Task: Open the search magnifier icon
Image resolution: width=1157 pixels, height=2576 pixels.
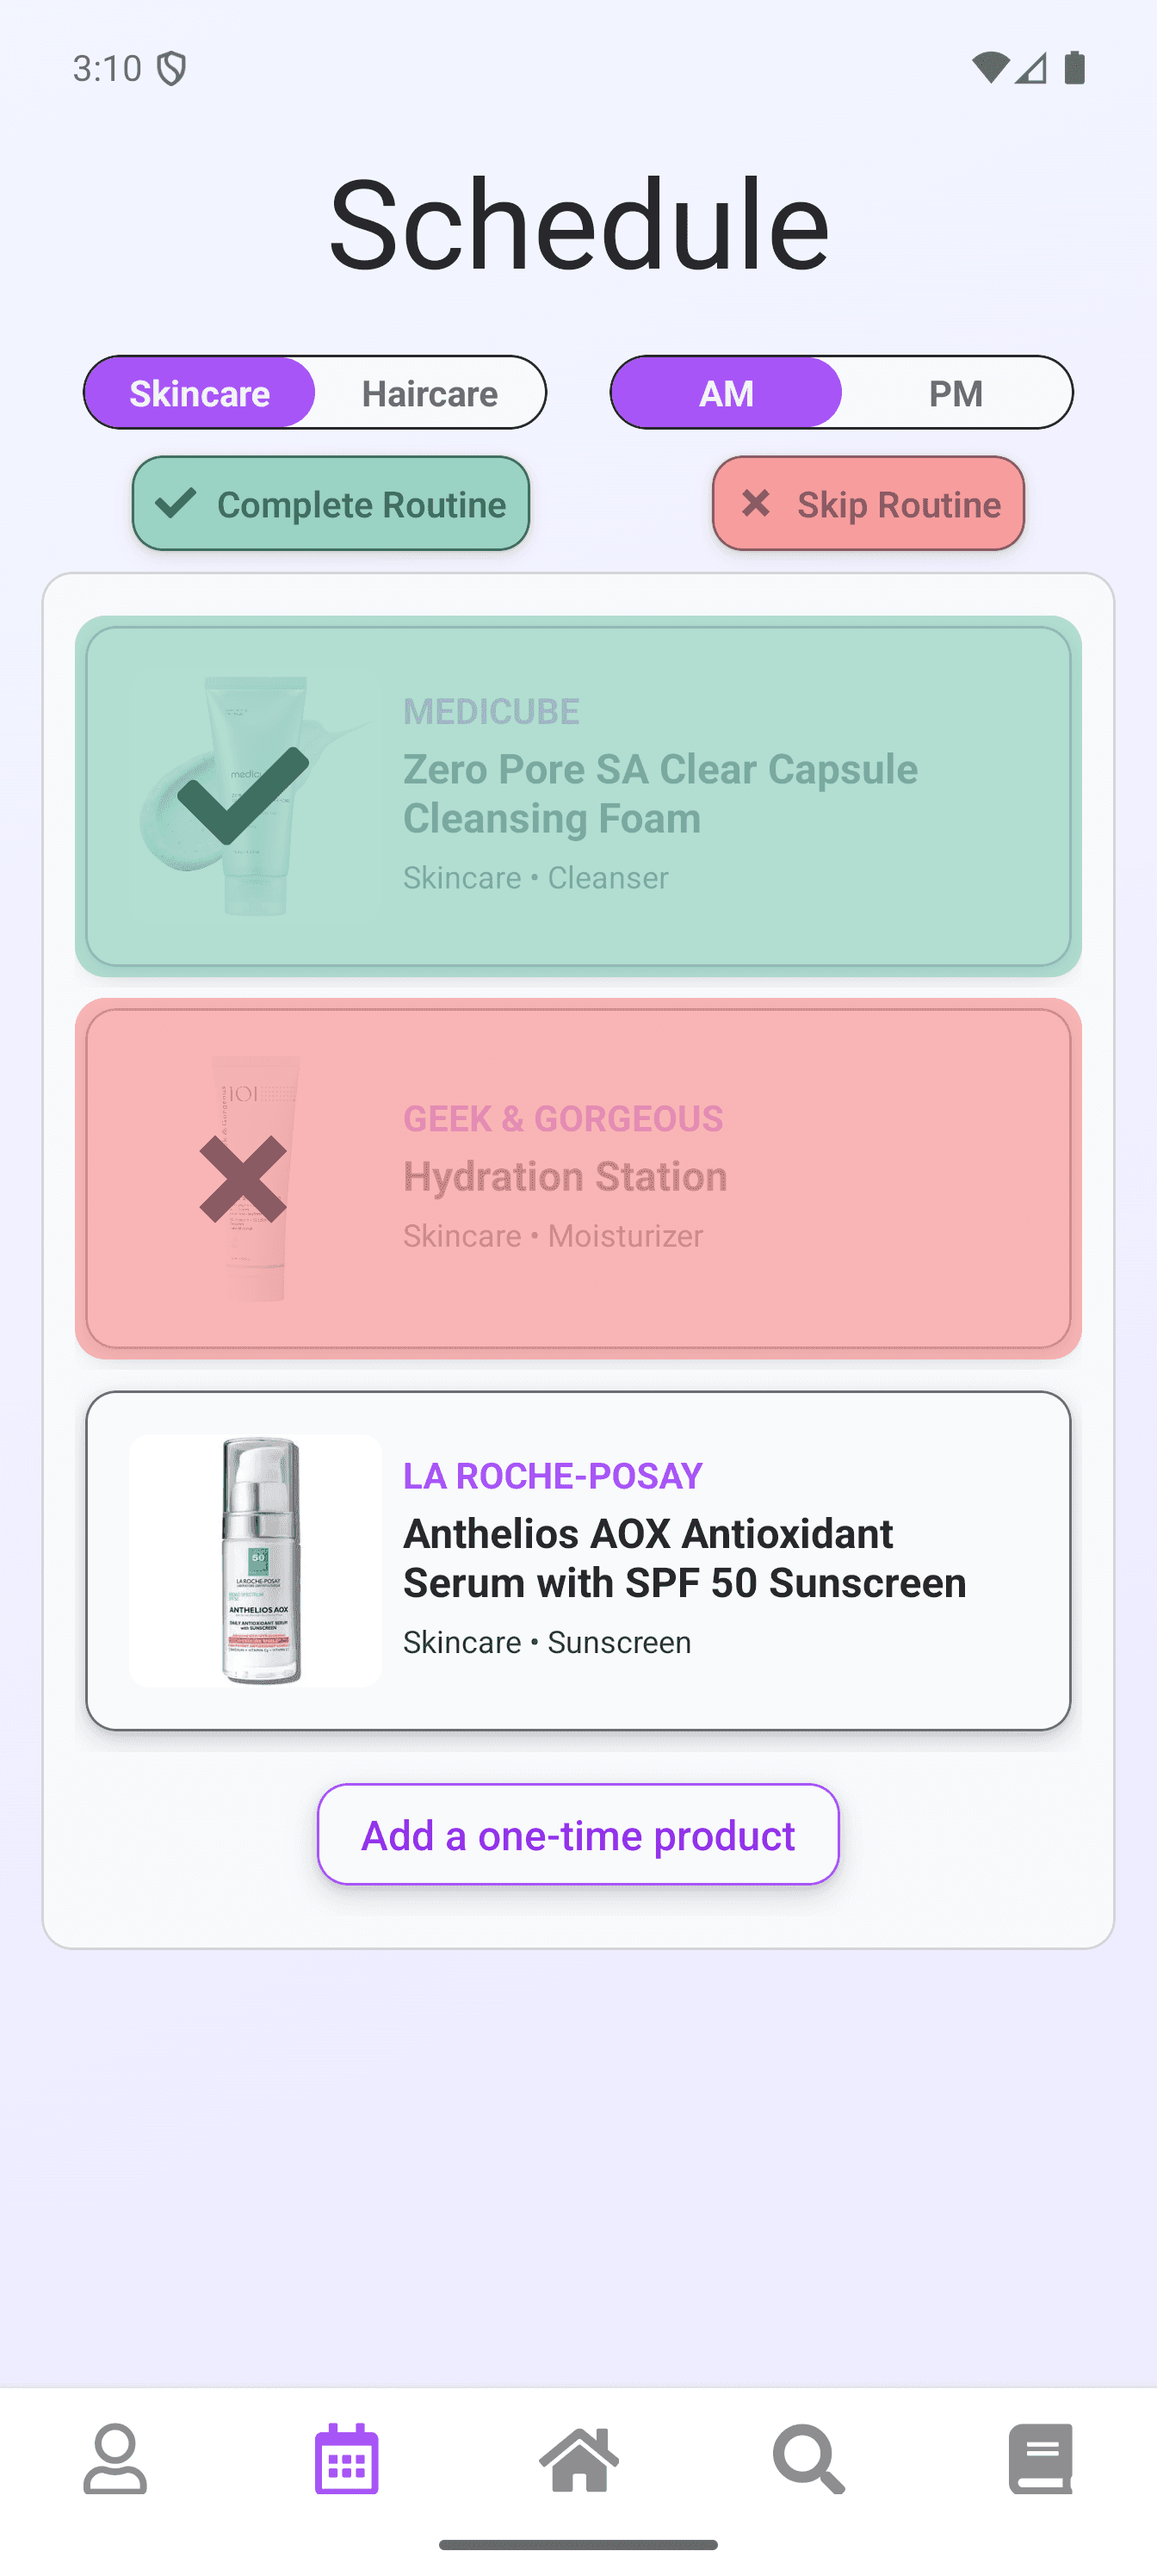Action: click(x=809, y=2458)
